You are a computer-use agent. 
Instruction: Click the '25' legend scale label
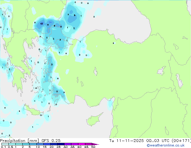58,147
